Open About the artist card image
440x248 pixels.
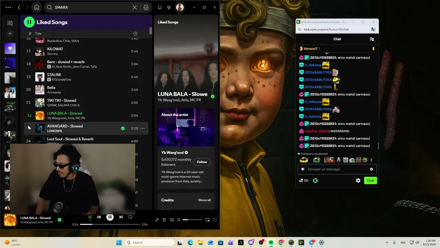(x=186, y=127)
